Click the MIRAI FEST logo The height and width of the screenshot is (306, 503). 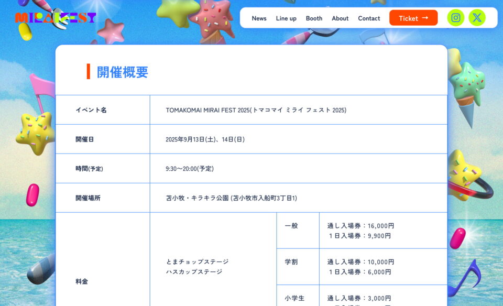[x=56, y=18]
